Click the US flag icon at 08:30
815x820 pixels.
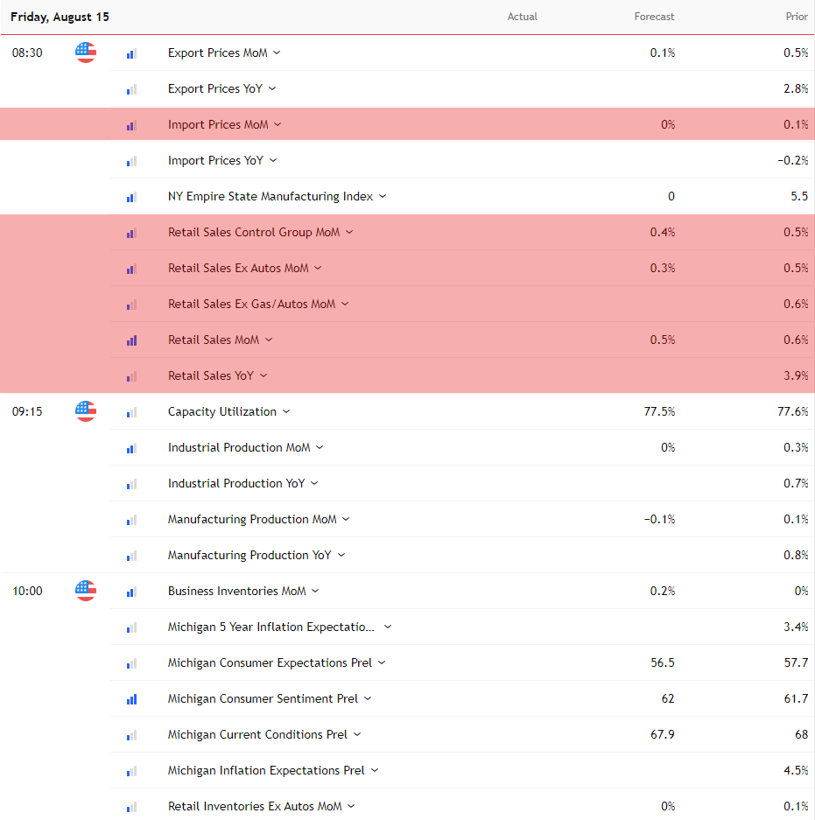point(85,53)
